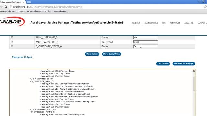Click the bookmark star icon
Image resolution: width=207 pixels, height=116 pixels.
pyautogui.click(x=205, y=7)
